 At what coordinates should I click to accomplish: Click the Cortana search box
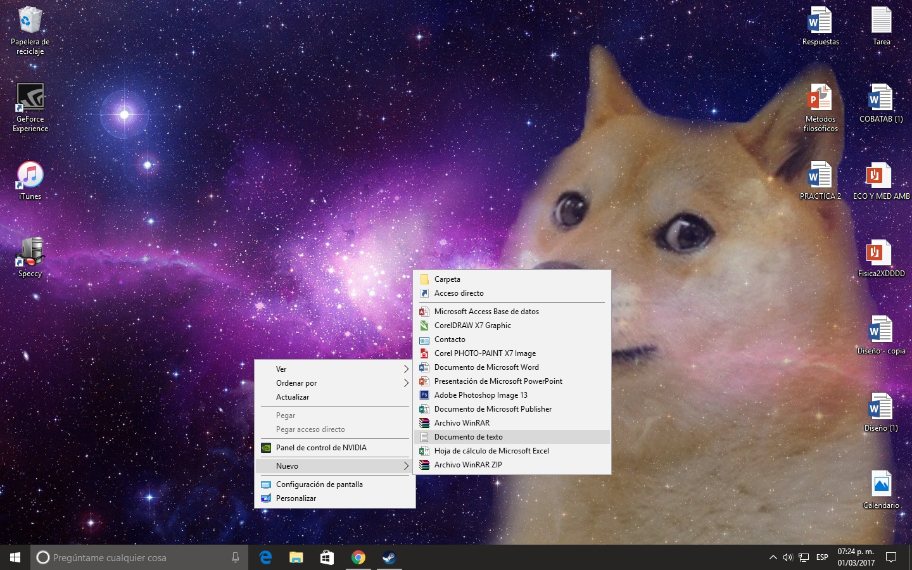[139, 557]
